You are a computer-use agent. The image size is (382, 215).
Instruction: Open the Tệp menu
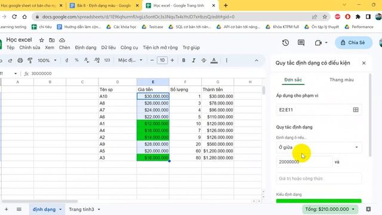tap(11, 48)
